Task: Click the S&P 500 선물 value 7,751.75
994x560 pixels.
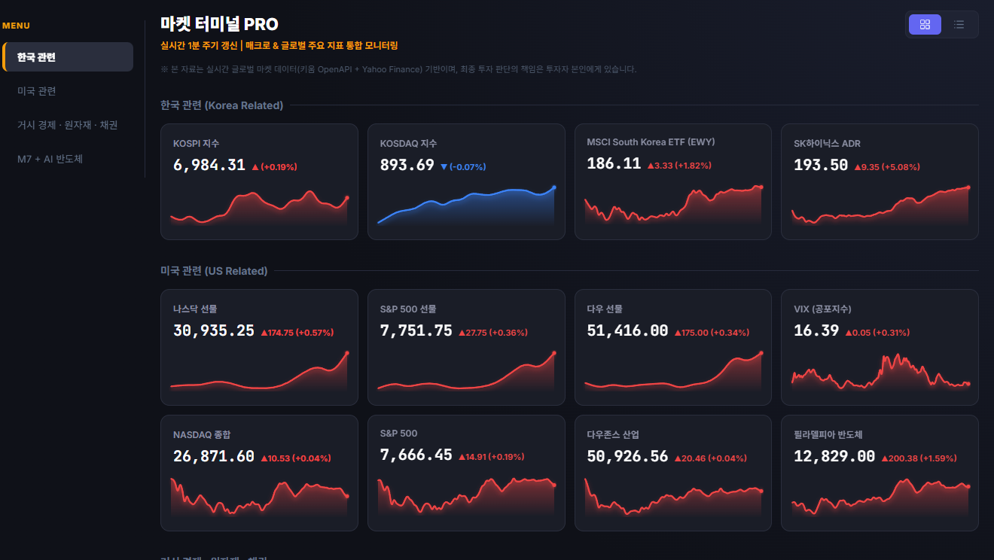Action: point(416,330)
